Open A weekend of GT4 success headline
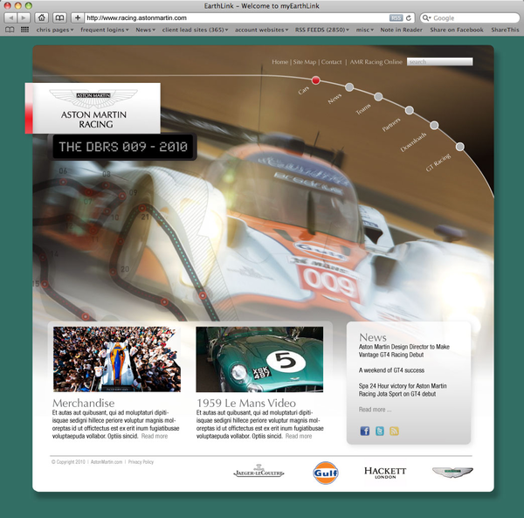 tap(391, 370)
